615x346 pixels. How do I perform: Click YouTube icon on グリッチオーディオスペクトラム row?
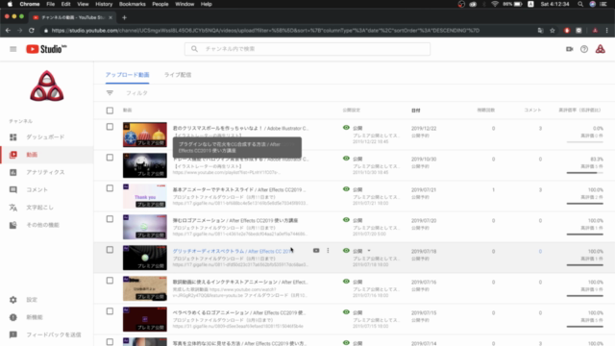point(316,250)
